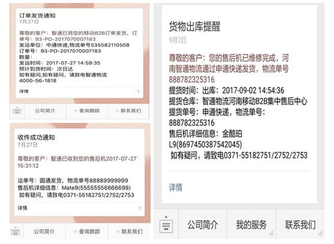Open chevron arrow on 订单发货通知 card

[x=139, y=91]
